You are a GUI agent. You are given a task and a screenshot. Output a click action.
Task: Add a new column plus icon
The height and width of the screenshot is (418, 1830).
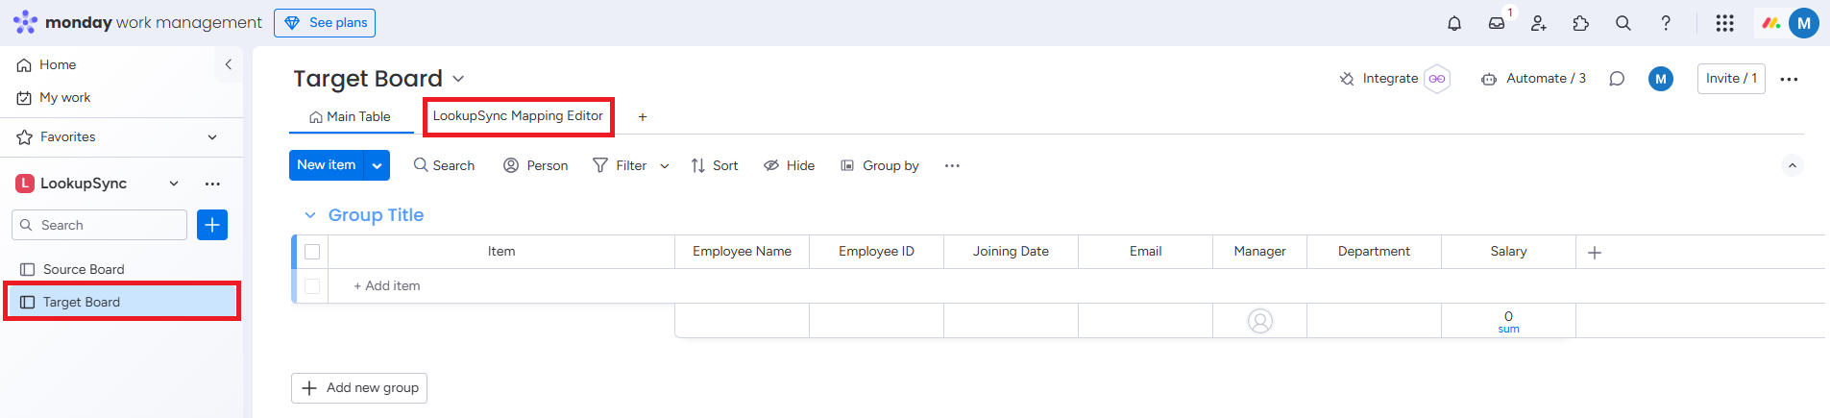1595,252
